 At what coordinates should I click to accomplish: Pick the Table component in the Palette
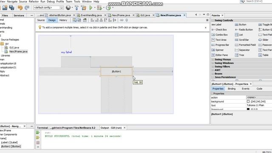tap(263, 55)
